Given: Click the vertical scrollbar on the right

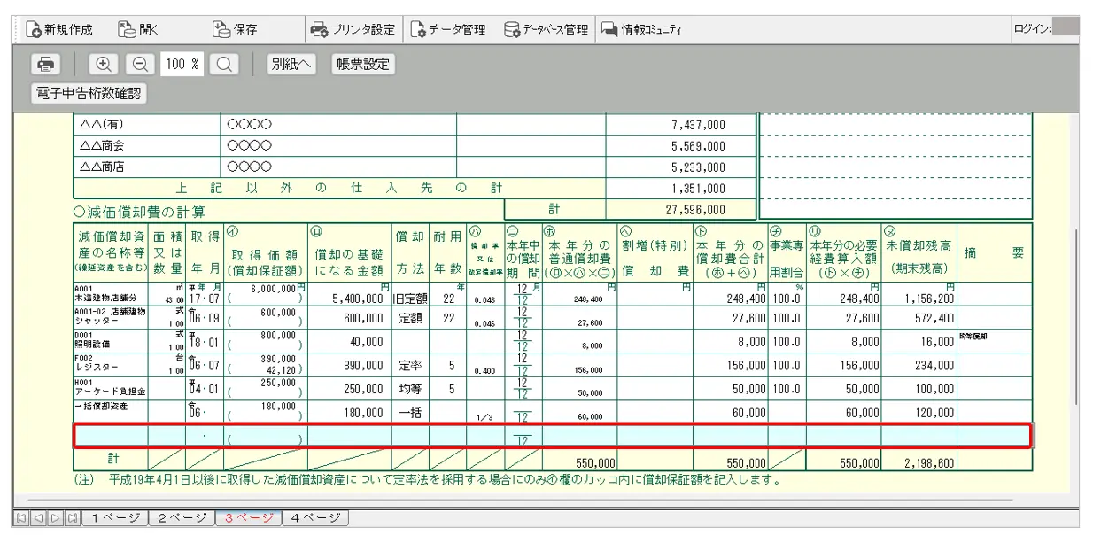Looking at the screenshot, I should (1074, 310).
